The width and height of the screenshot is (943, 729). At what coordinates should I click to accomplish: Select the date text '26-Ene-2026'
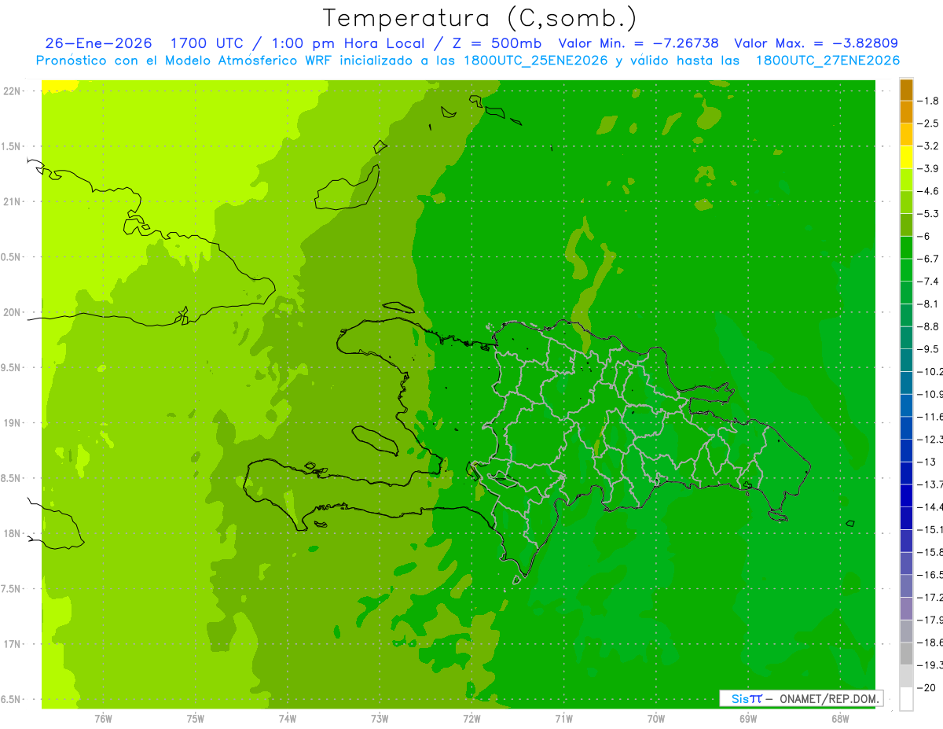tap(98, 43)
